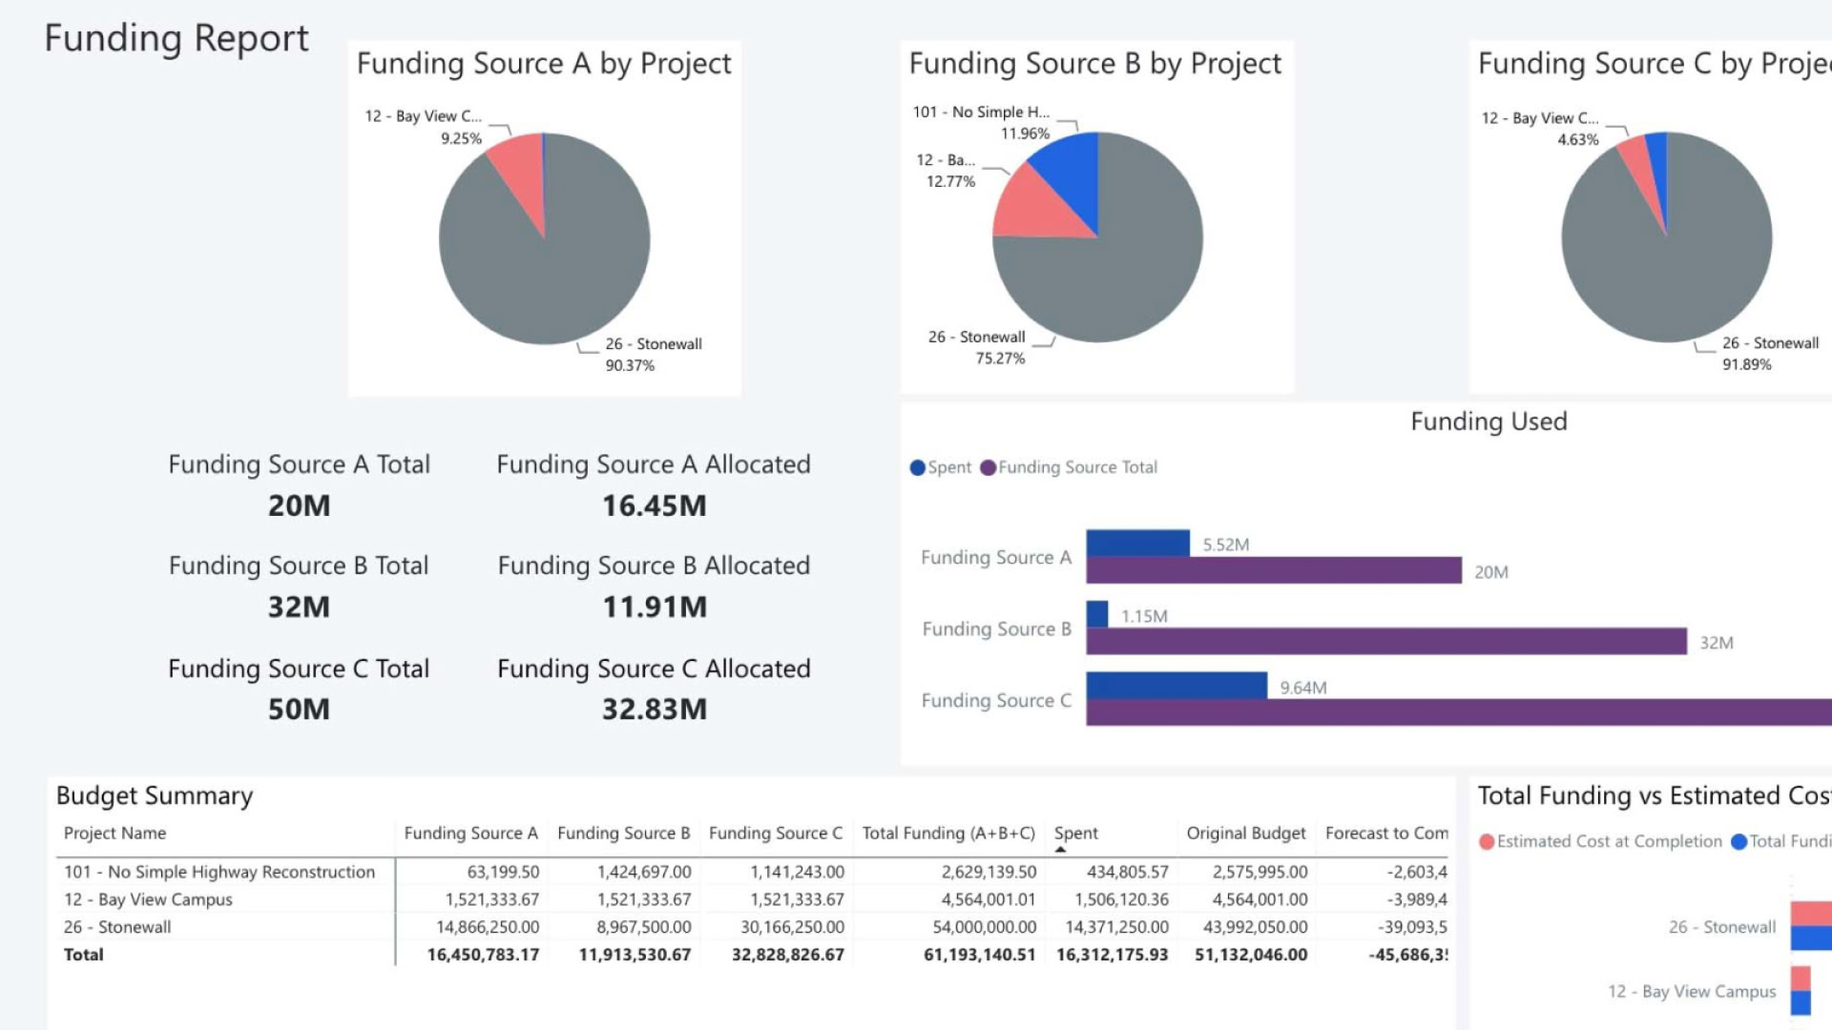Click the red Estimated Cost at Completion legend dot
This screenshot has height=1030, width=1832.
click(1487, 841)
